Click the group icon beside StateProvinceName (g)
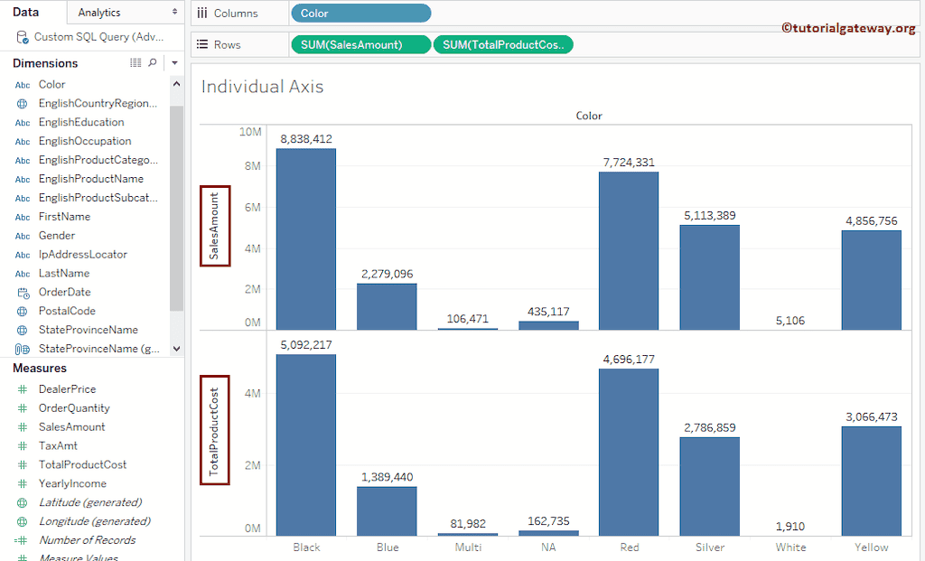The width and height of the screenshot is (925, 561). point(21,349)
